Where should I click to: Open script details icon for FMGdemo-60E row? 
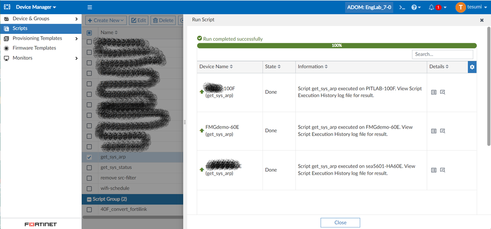(433, 131)
